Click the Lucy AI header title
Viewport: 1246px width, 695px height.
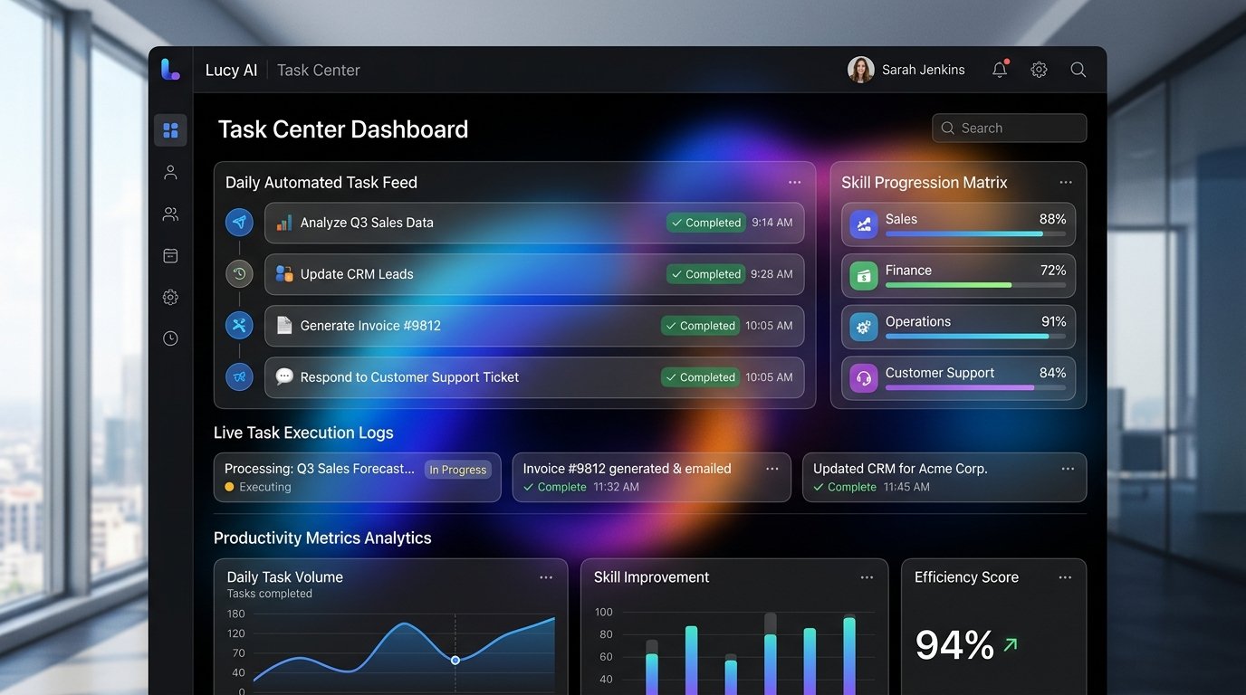click(231, 70)
